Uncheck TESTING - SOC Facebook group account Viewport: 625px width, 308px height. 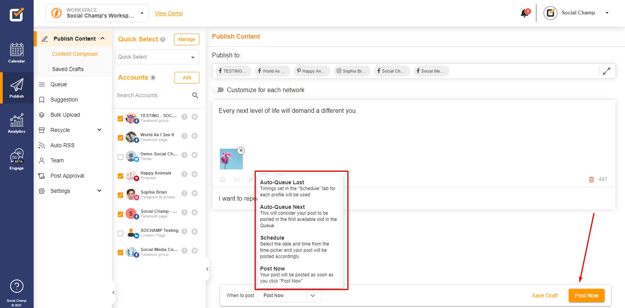(120, 119)
